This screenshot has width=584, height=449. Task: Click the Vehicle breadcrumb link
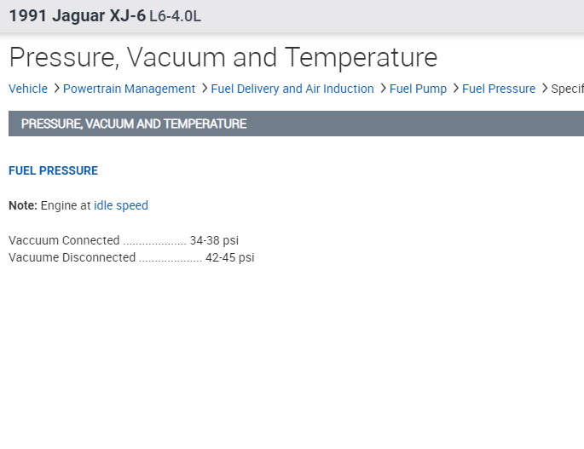(x=28, y=89)
